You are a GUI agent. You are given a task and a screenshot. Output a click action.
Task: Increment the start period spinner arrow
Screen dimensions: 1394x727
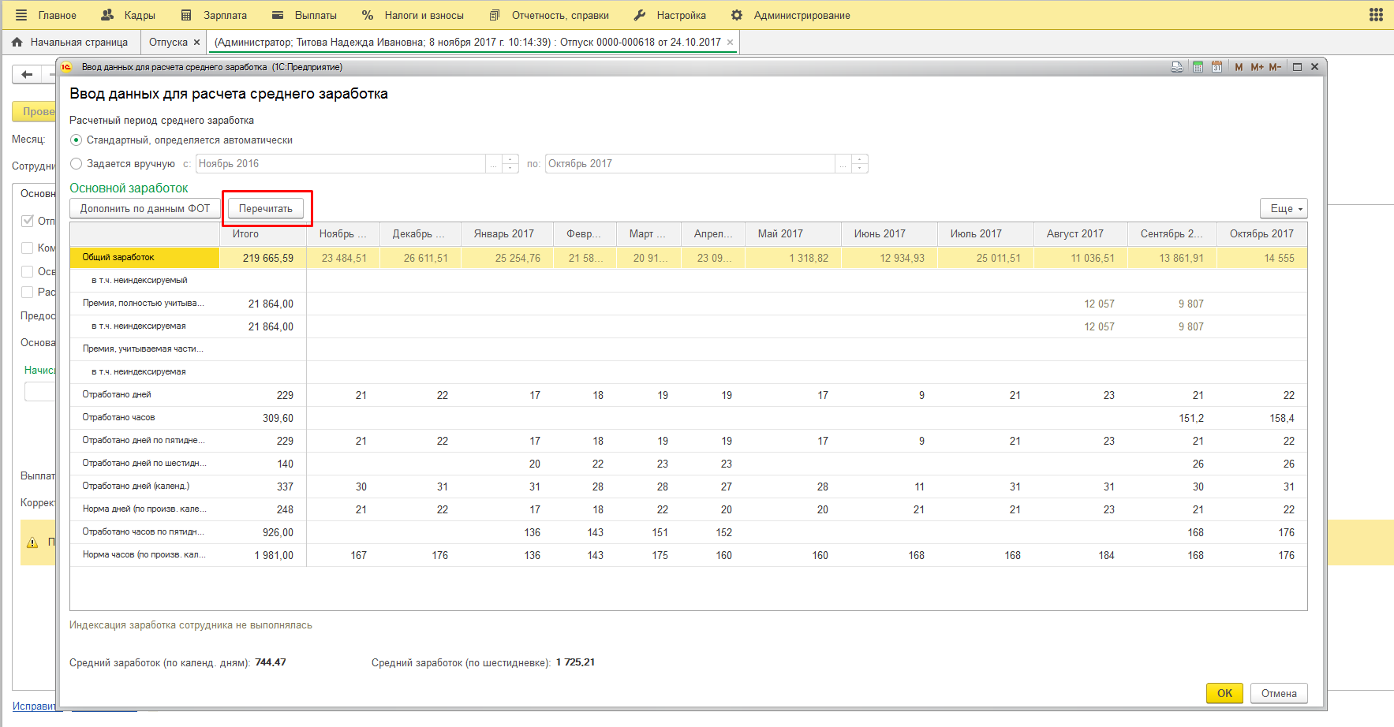click(x=510, y=160)
